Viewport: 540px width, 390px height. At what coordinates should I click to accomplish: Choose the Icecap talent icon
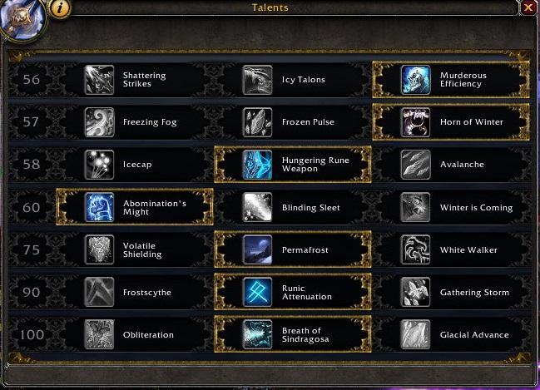[x=99, y=165]
